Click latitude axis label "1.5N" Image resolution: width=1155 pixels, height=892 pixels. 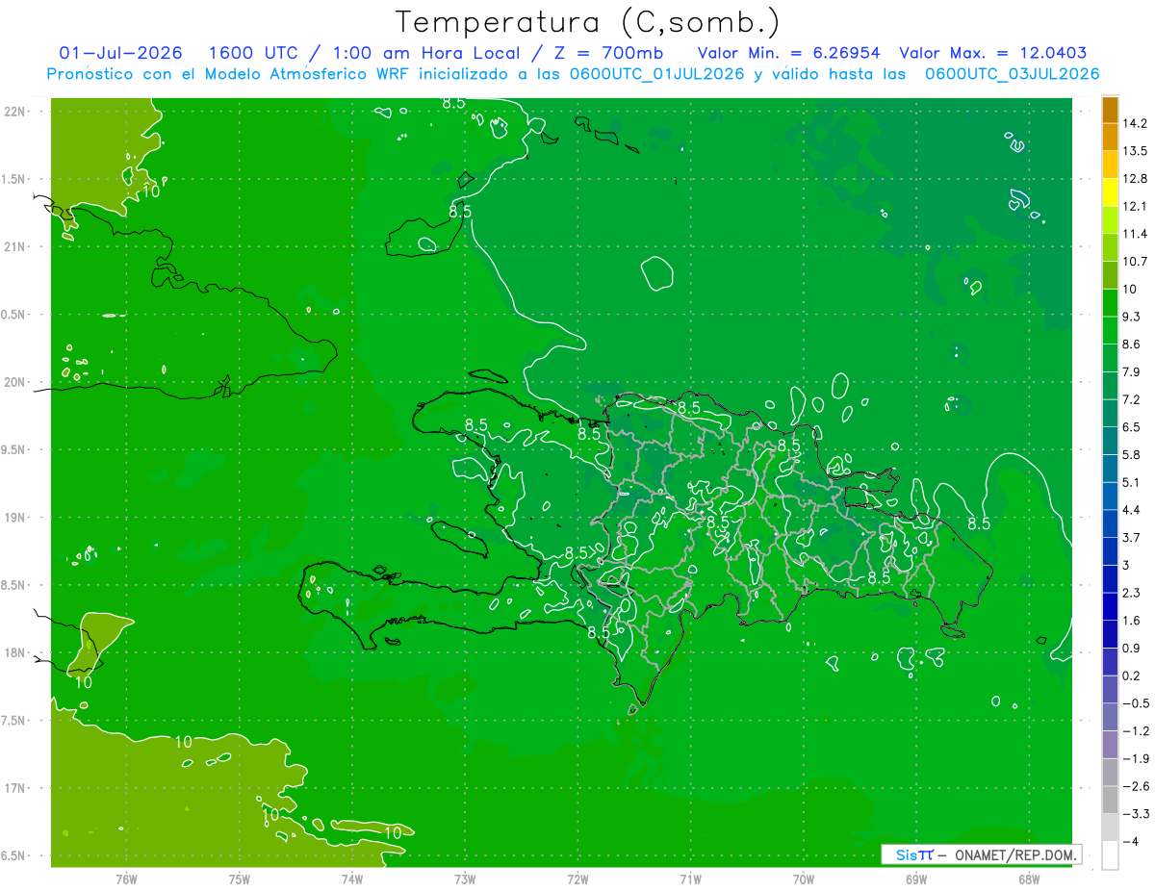14,180
